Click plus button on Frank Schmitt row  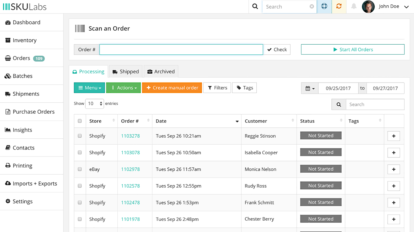(x=394, y=203)
